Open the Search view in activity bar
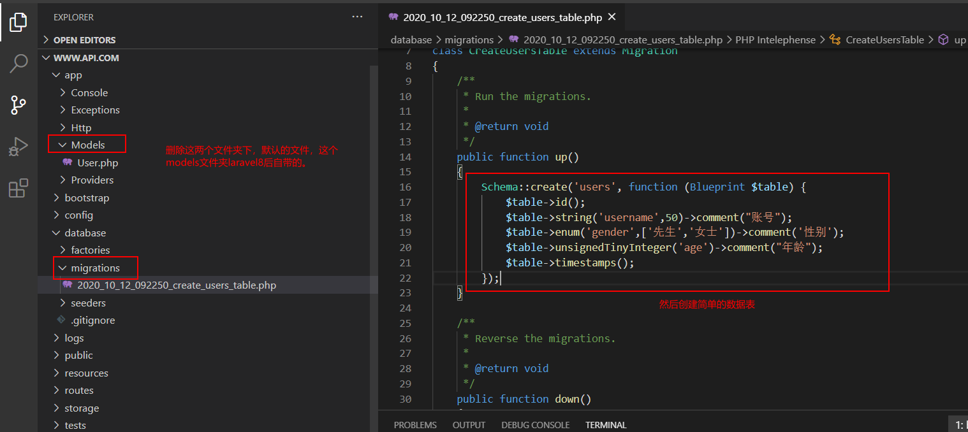 18,63
